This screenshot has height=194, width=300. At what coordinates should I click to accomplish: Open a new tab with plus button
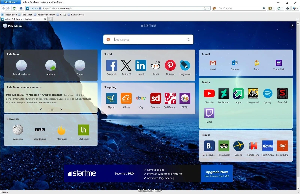point(50,19)
